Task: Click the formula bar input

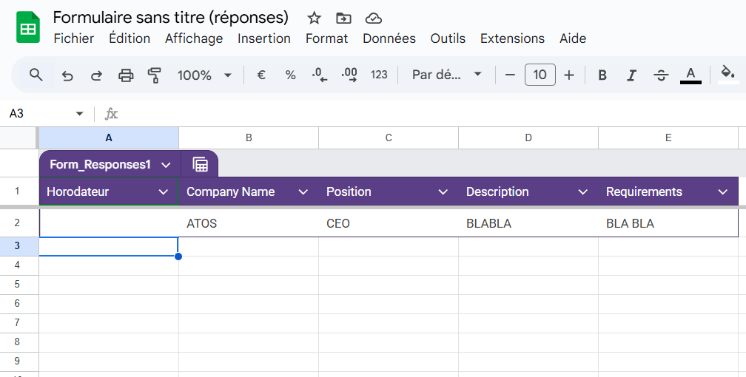Action: tap(433, 114)
